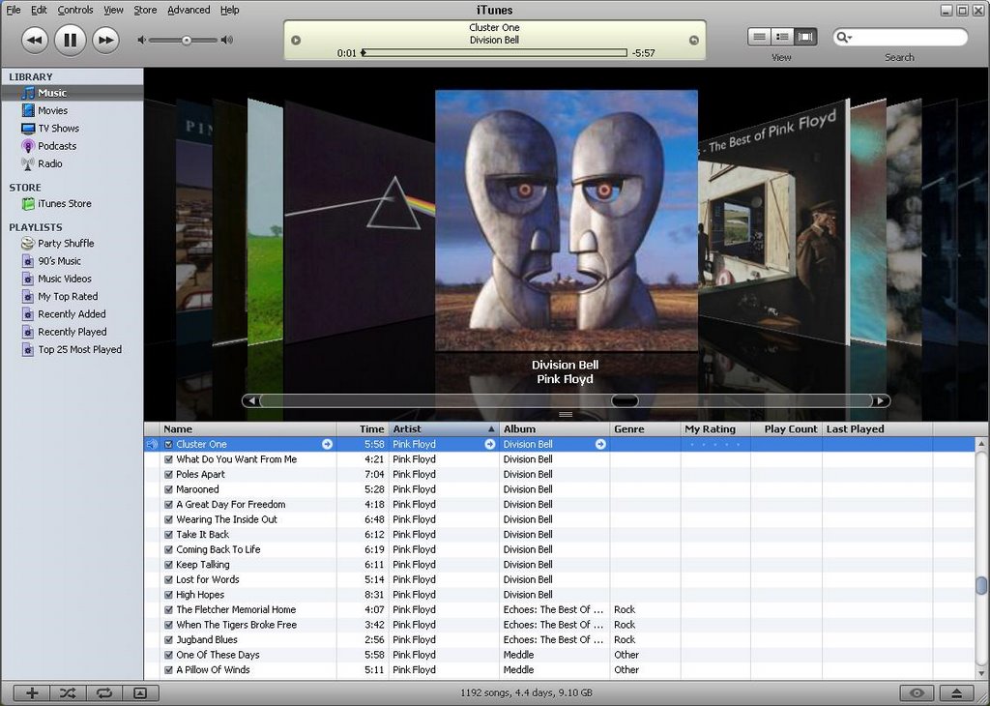Click the low-volume speaker icon
The width and height of the screenshot is (990, 706).
tap(141, 40)
